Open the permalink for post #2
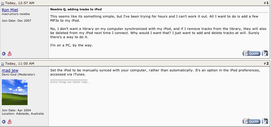Image resolution: width=271 pixels, height=127 pixels. (267, 64)
